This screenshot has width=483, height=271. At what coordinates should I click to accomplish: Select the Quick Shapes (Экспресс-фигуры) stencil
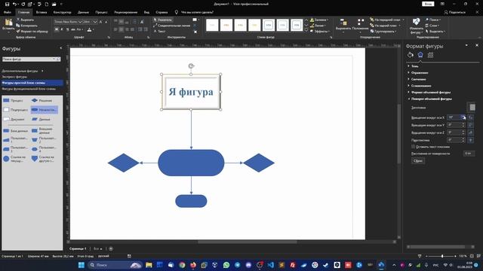[14, 77]
